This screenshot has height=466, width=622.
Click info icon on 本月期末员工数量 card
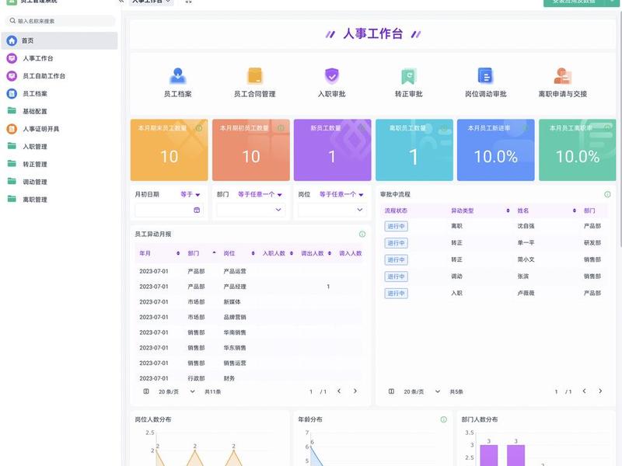[x=199, y=128]
